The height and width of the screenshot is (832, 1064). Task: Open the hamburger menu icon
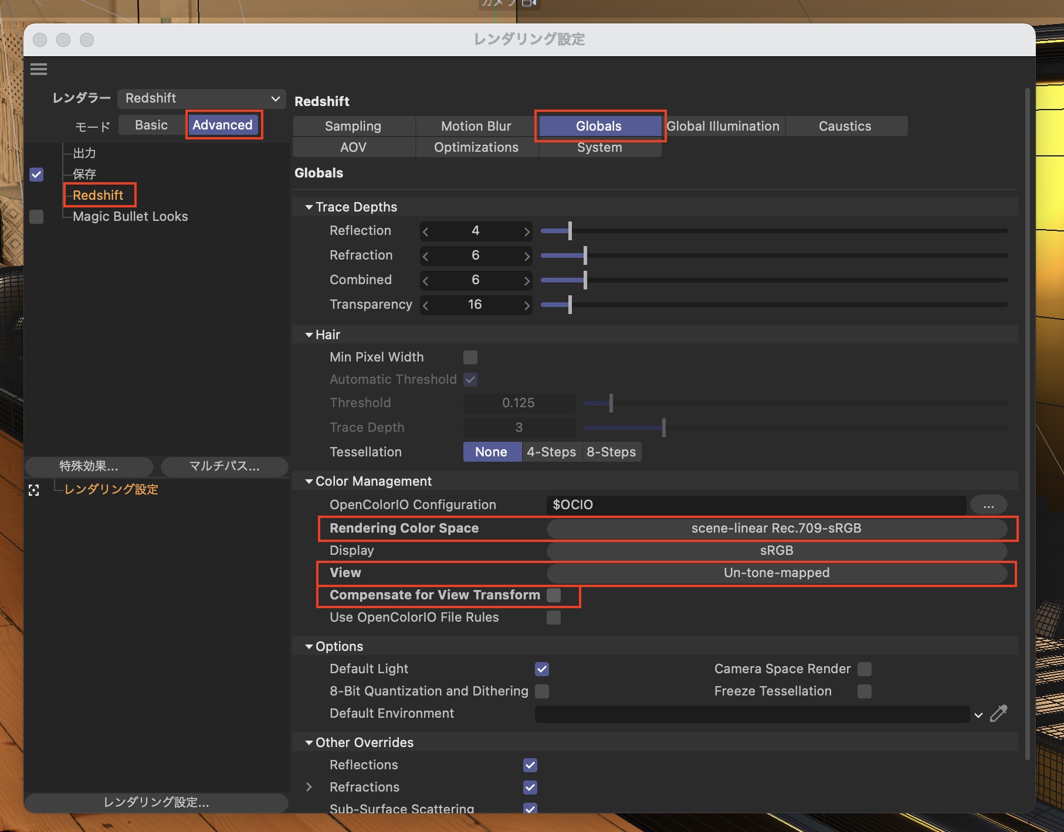(39, 69)
